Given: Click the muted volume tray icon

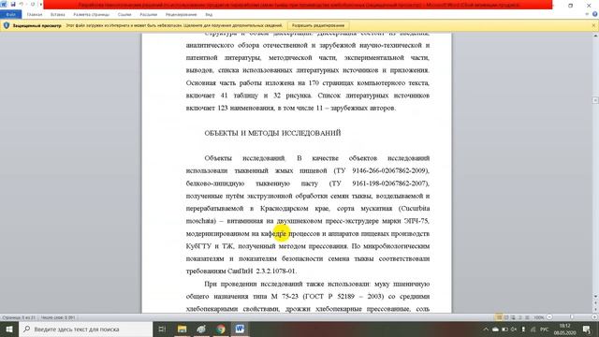Looking at the screenshot, I should coord(514,329).
